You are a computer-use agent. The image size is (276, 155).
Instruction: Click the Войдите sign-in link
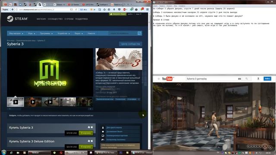pyautogui.click(x=13, y=115)
